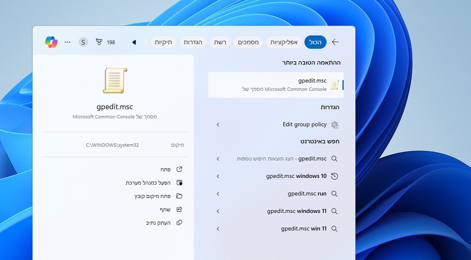Open Copilot from the search header

pos(51,42)
